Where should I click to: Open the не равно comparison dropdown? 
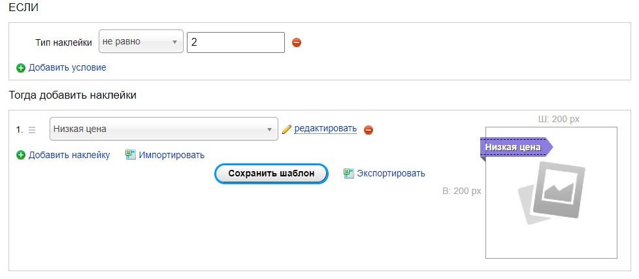141,42
